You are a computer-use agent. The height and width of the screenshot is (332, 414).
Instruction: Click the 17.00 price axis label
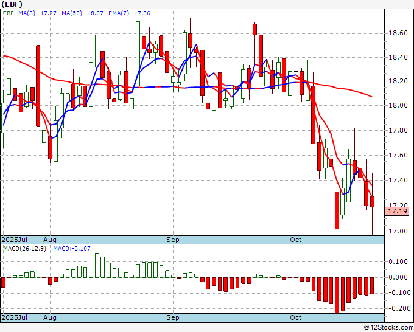pos(398,232)
